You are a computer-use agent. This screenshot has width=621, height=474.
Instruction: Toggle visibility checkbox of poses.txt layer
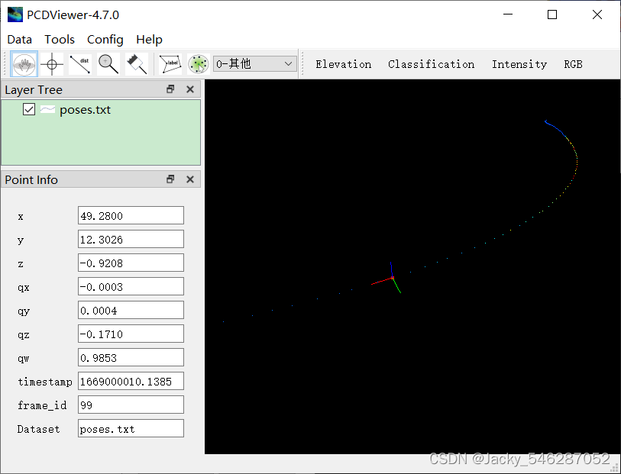(x=29, y=109)
